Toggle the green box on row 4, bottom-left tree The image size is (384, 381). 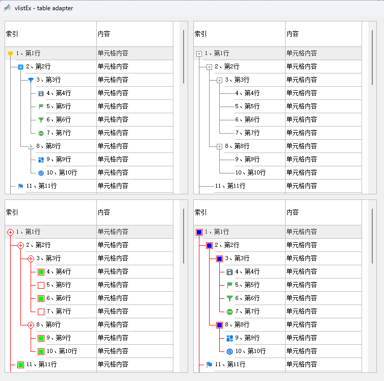(41, 272)
